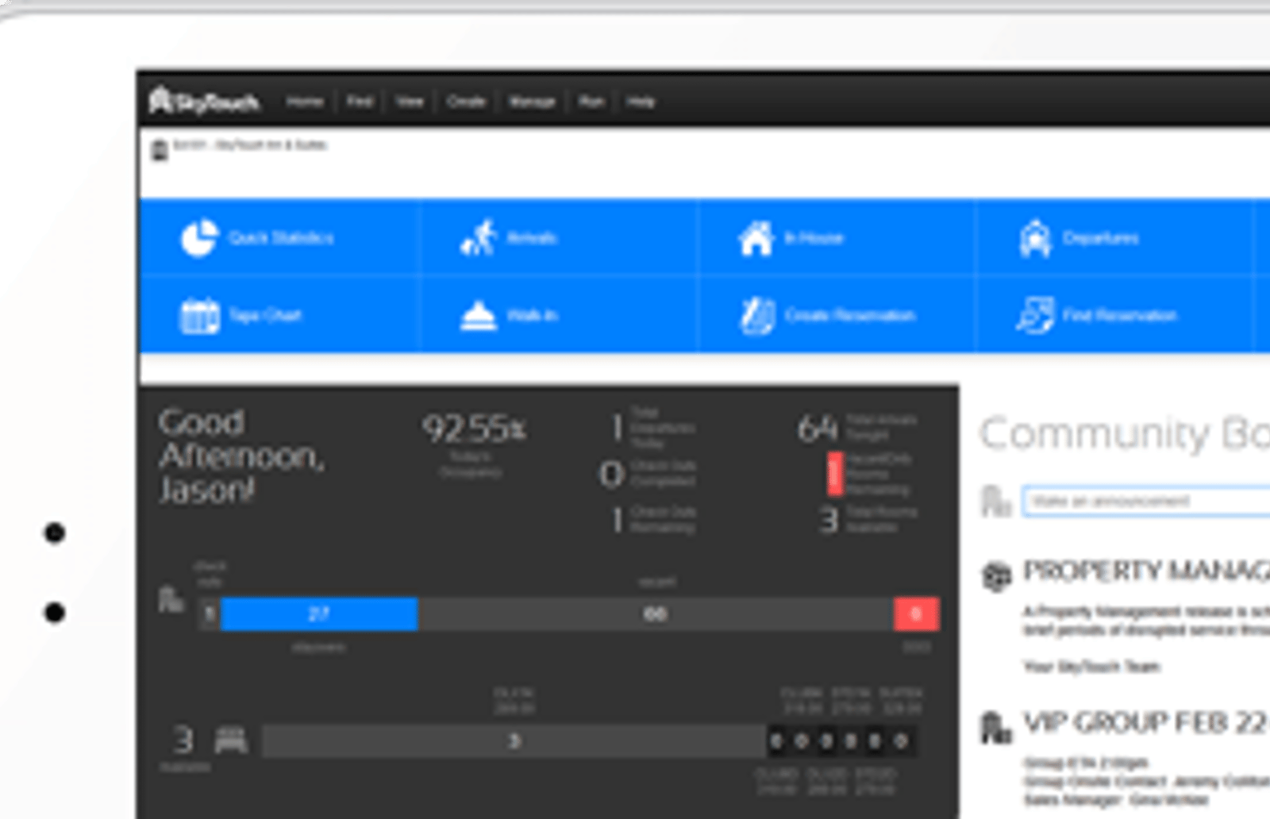Open the Create Reservation link
This screenshot has width=1270, height=819.
tap(850, 315)
